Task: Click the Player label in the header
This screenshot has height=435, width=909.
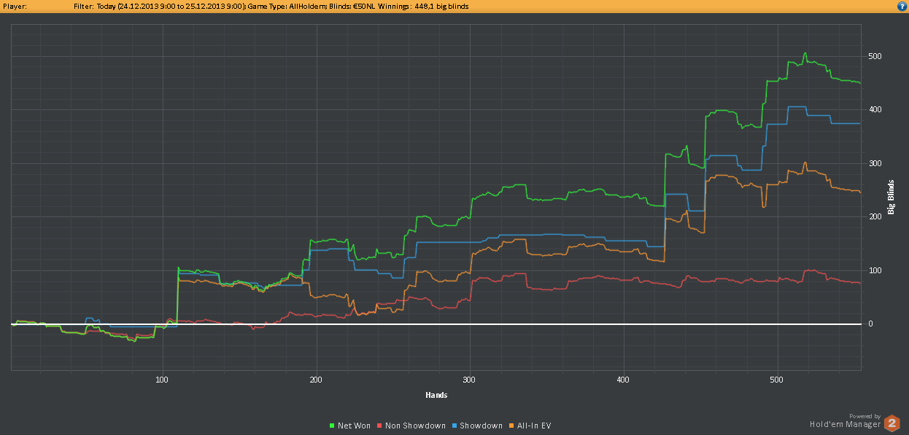Action: (x=15, y=6)
